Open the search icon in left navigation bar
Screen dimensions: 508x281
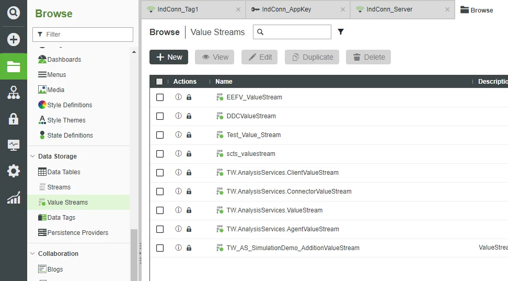click(13, 13)
